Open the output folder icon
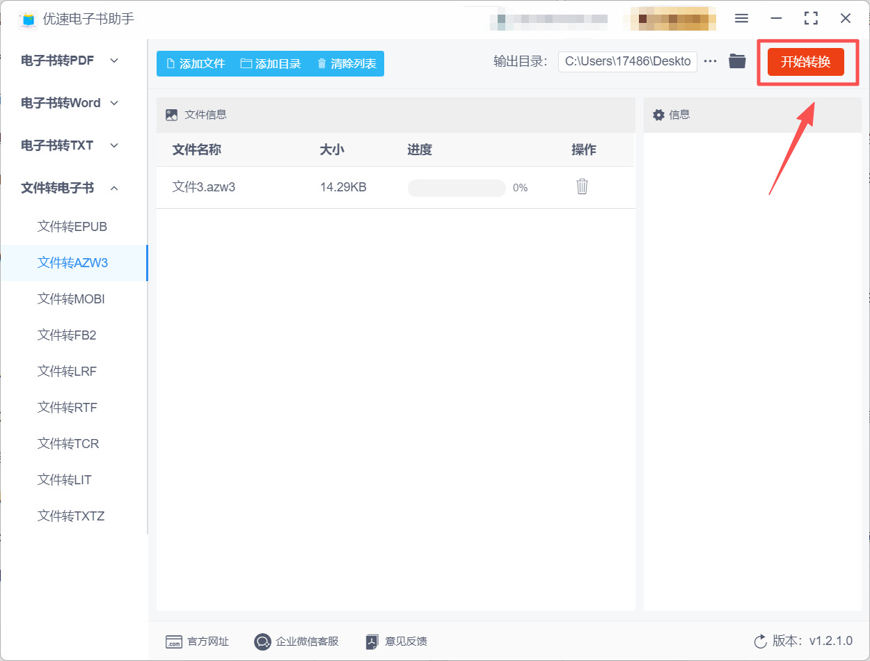The image size is (870, 661). [x=737, y=61]
